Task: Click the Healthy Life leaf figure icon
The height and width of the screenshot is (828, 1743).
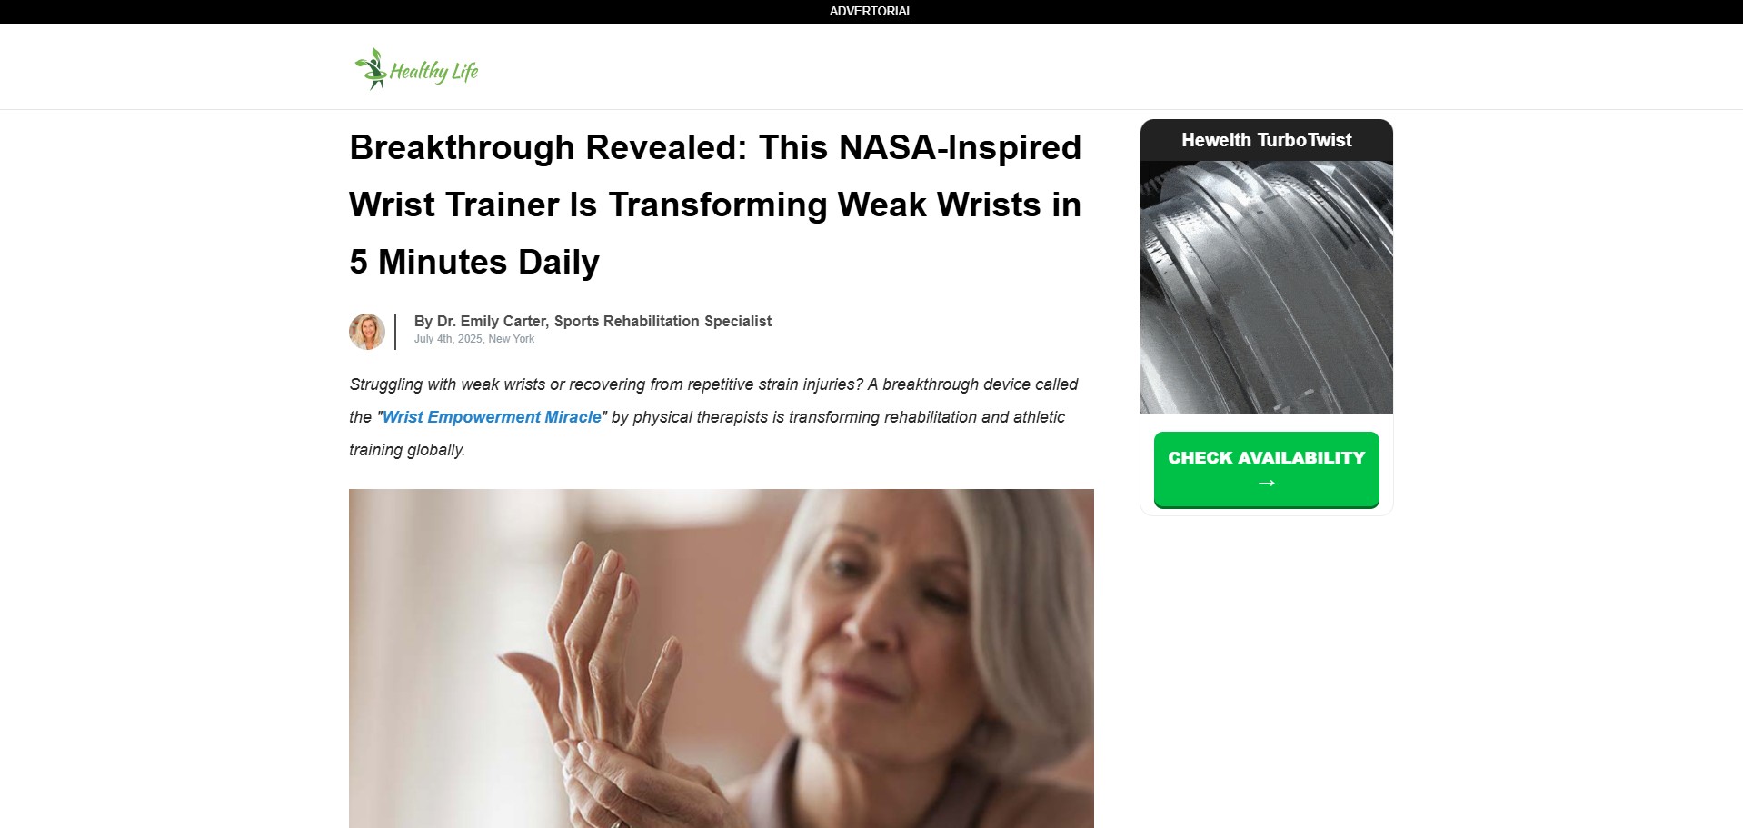Action: tap(371, 69)
